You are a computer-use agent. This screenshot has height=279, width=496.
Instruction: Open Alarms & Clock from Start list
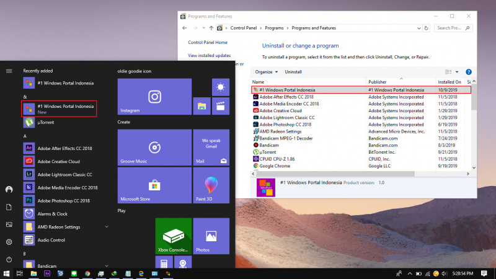click(x=65, y=214)
